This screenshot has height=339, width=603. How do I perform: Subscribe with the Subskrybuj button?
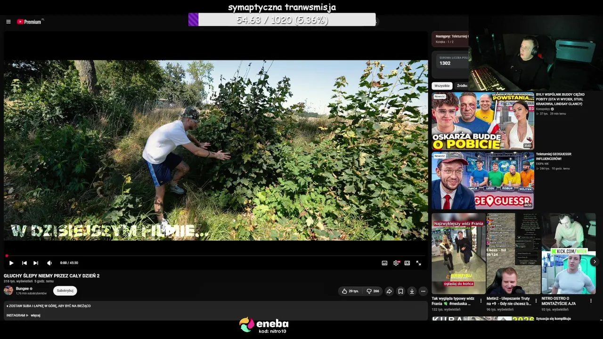coord(65,291)
